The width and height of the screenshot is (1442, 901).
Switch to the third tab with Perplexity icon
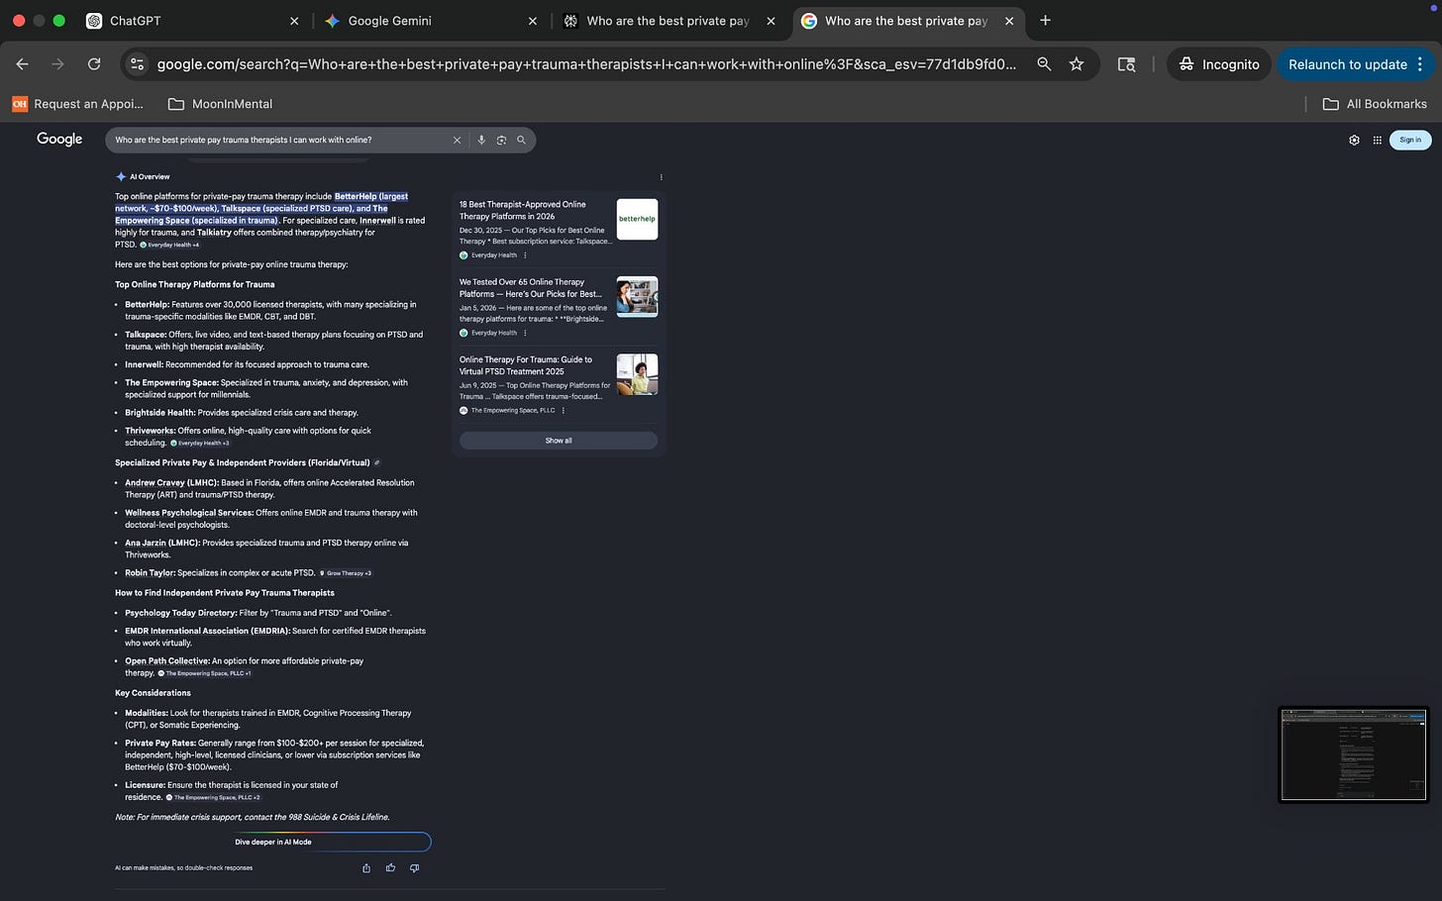click(669, 20)
